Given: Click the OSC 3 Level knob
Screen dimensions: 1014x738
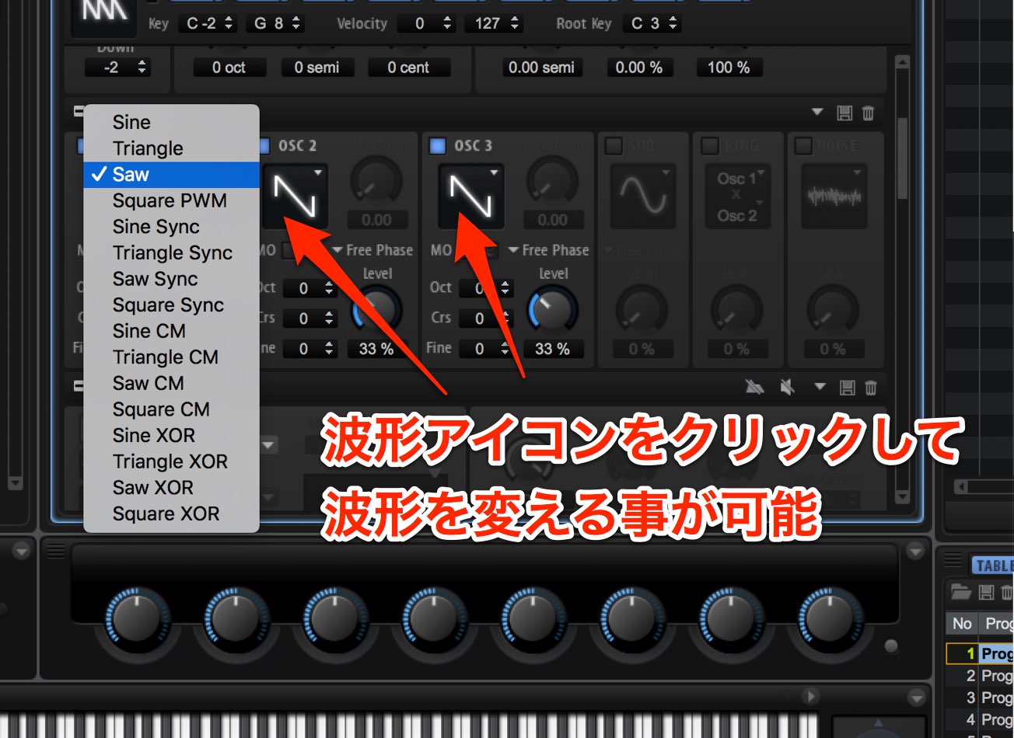Looking at the screenshot, I should point(553,310).
